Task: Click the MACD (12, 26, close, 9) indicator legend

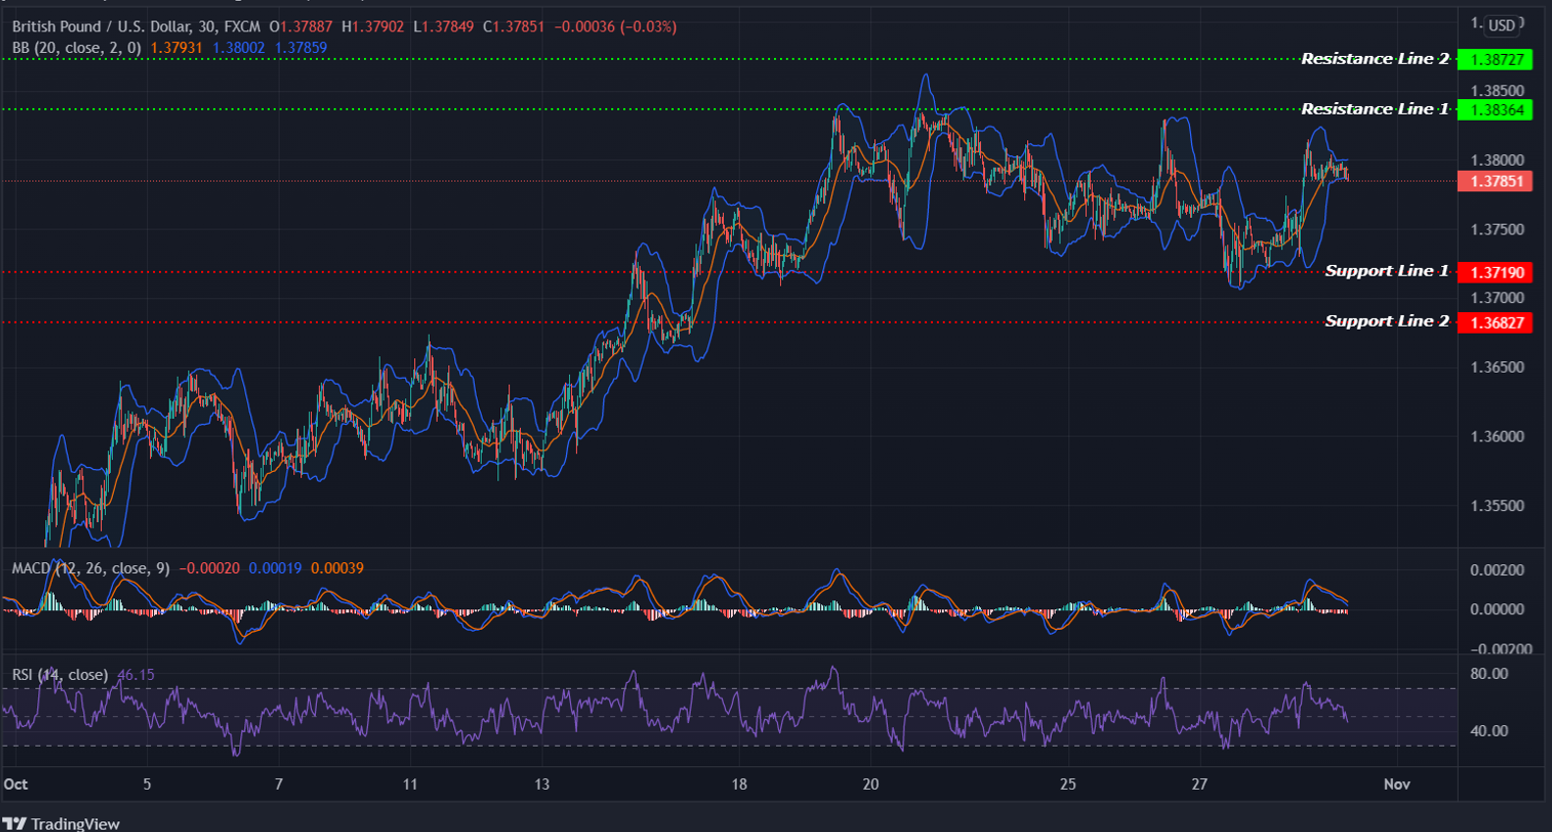Action: [90, 568]
